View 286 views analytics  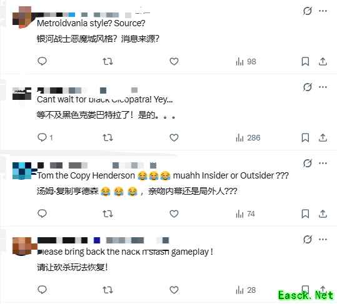coord(248,138)
